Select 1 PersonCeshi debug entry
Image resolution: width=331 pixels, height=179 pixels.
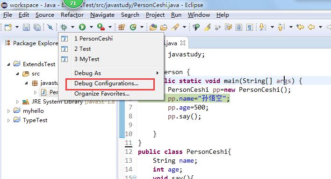[111, 39]
